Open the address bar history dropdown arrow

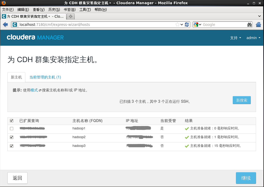click(x=182, y=25)
